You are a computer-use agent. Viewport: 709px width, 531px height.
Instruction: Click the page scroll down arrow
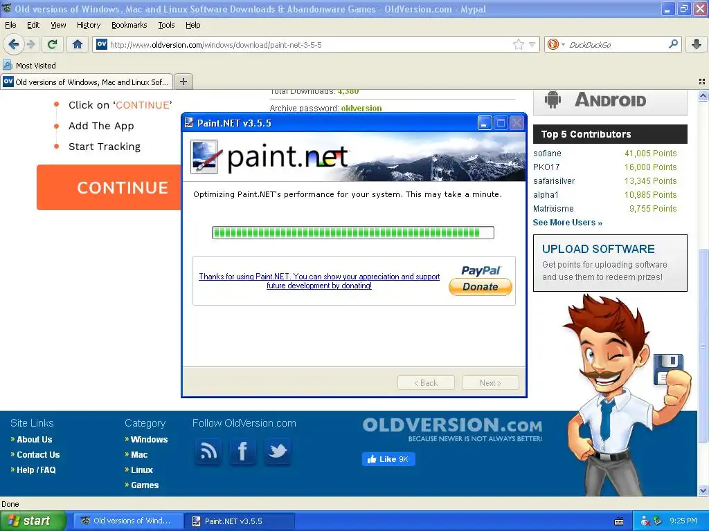[x=703, y=490]
